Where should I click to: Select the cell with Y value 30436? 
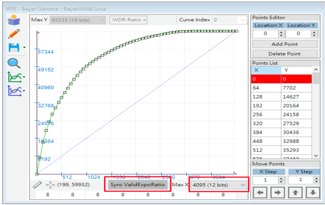click(x=297, y=132)
